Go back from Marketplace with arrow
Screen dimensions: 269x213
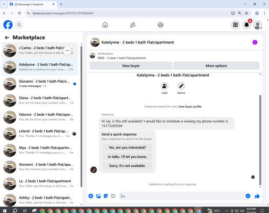[x=7, y=38]
